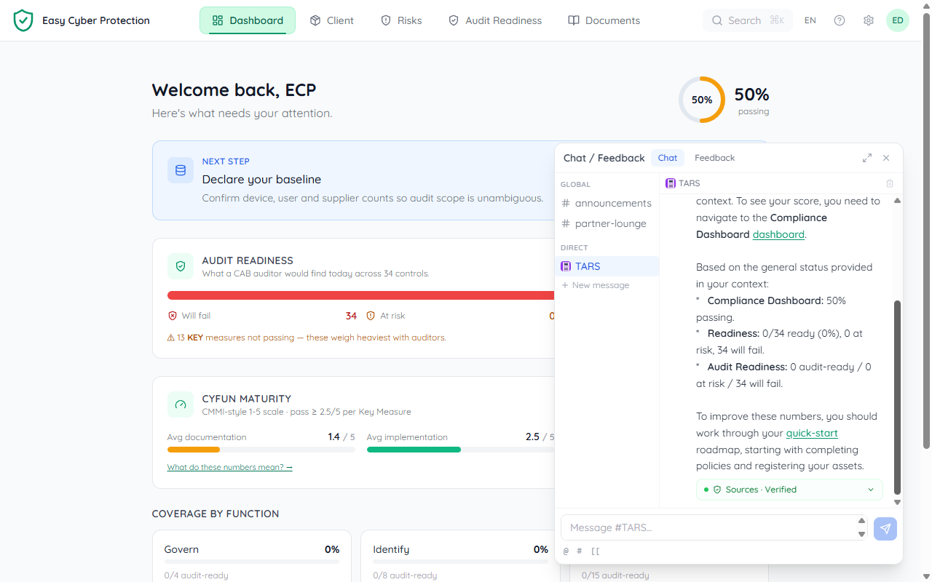The width and height of the screenshot is (932, 582).
Task: Send message with paper plane button
Action: [885, 529]
